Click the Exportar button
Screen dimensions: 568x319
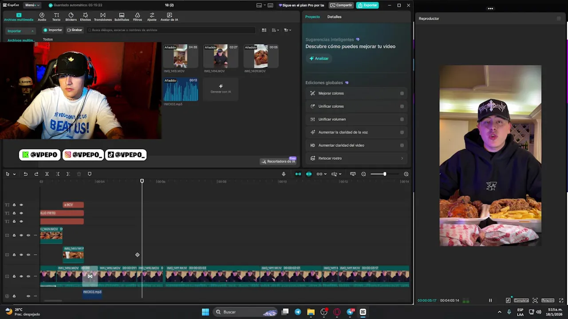pos(367,5)
